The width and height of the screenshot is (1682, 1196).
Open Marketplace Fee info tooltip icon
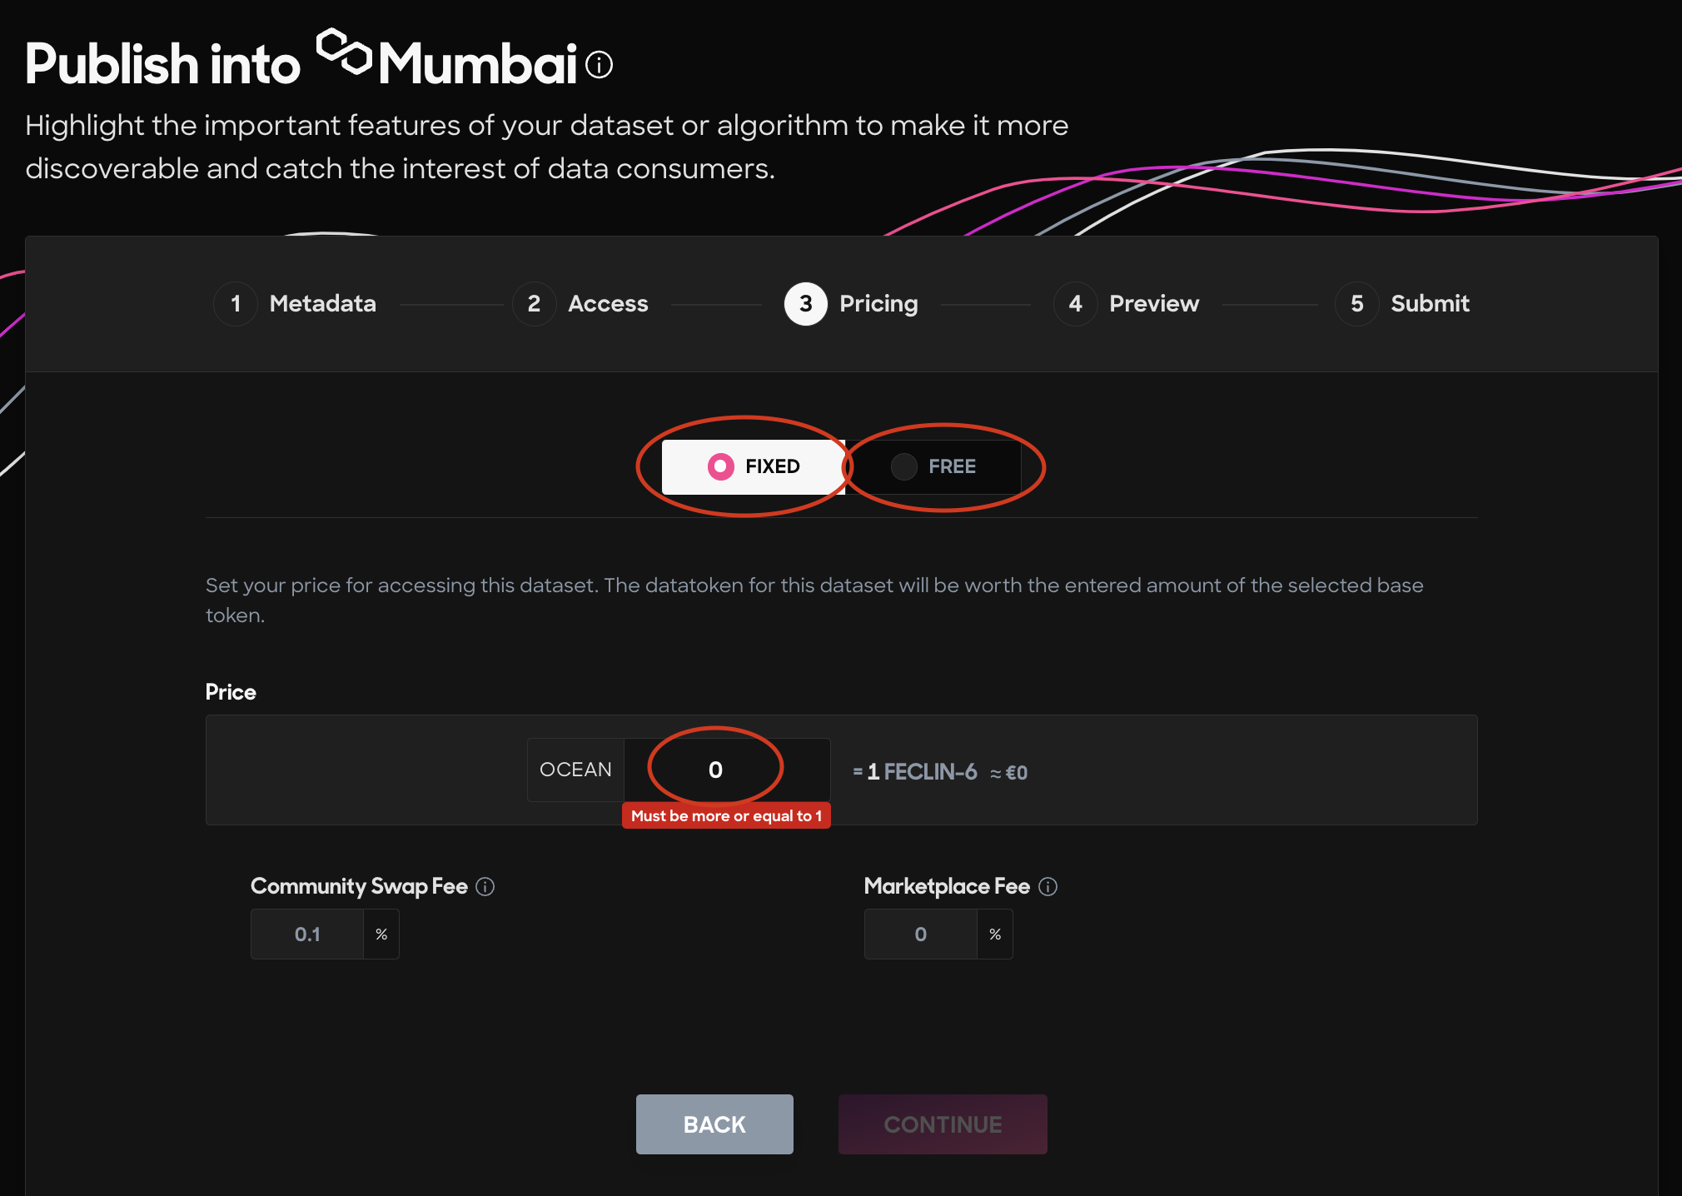[x=1048, y=887]
